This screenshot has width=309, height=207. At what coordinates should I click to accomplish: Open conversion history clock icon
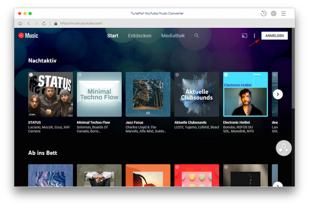pos(263,14)
